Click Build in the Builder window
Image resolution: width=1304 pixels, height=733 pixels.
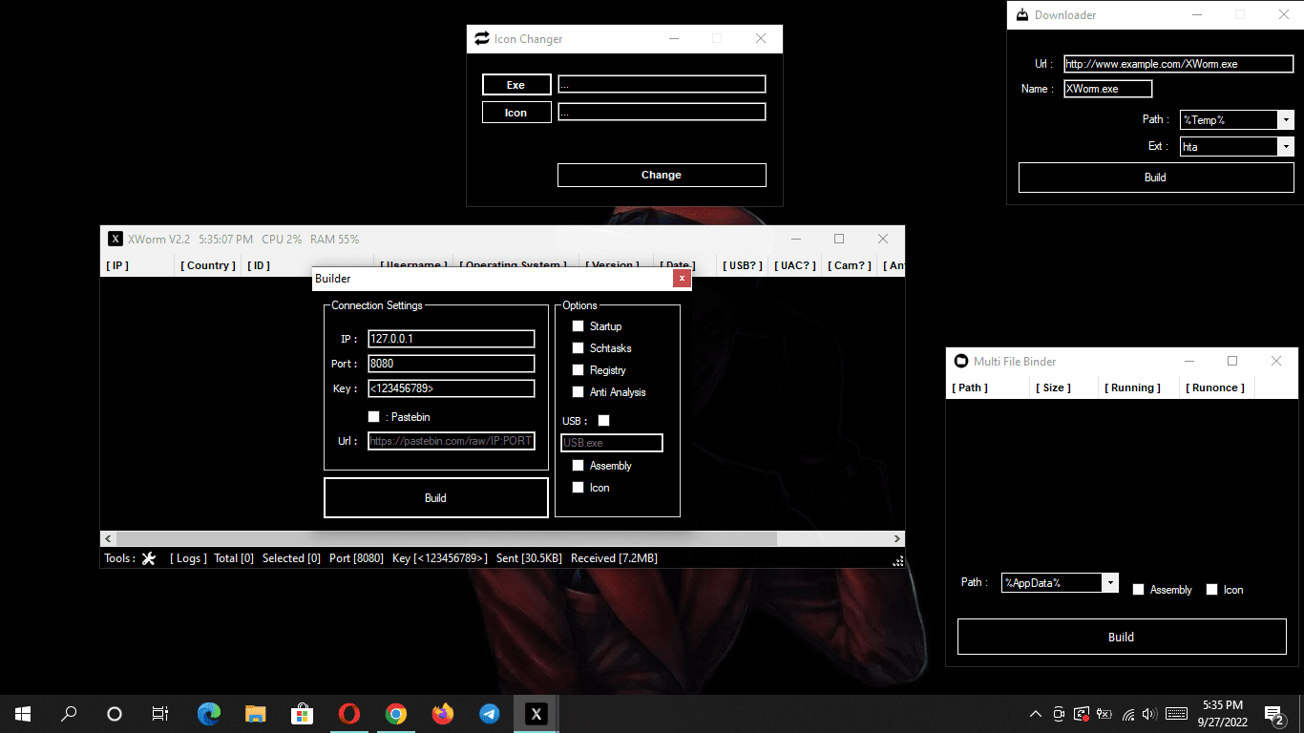[435, 497]
